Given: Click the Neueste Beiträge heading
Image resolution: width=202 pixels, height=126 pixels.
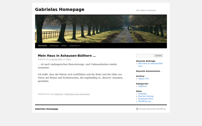Looking at the screenshot, I should tap(146, 61).
